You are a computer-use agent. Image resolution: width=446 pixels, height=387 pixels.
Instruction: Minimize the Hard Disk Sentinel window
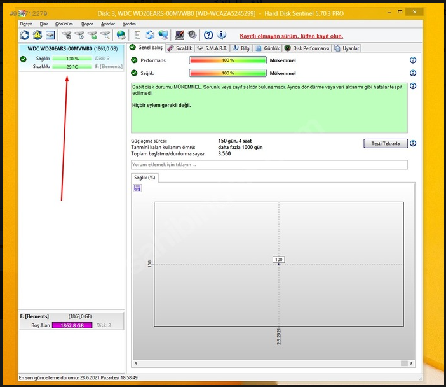(389, 13)
